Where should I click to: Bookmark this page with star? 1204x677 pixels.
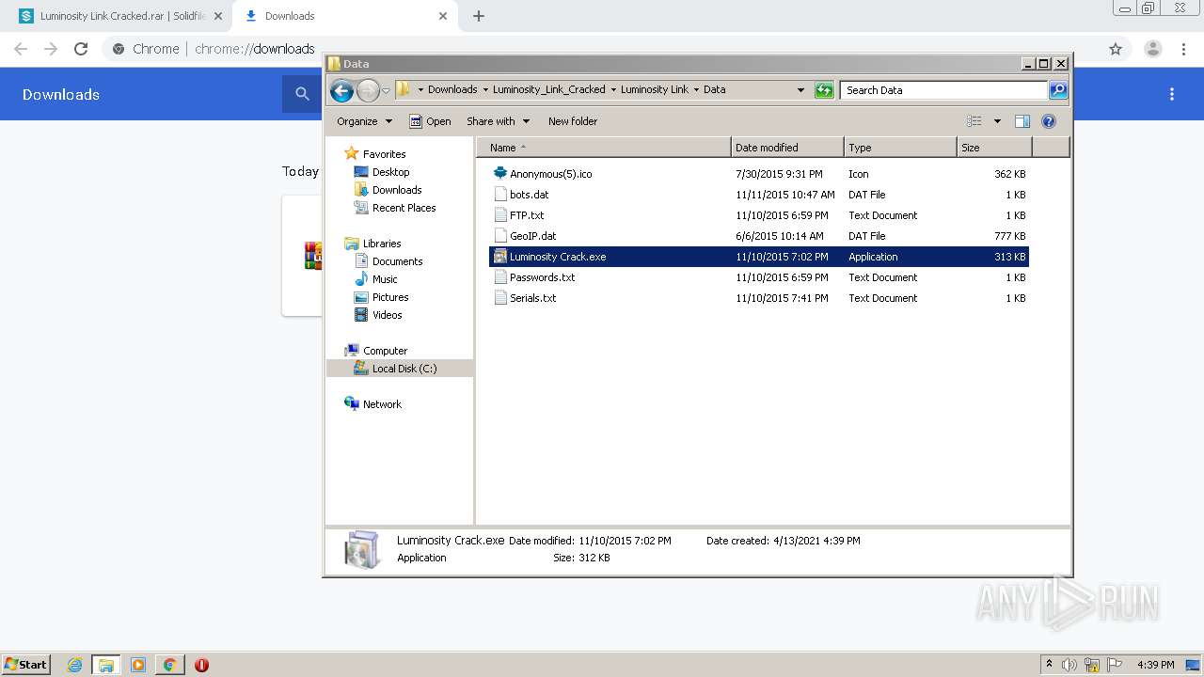[x=1116, y=49]
